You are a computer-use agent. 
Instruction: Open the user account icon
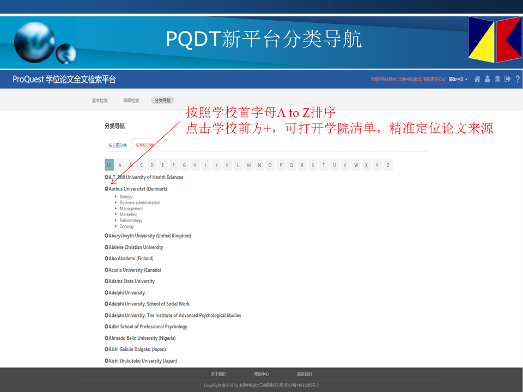(x=488, y=79)
